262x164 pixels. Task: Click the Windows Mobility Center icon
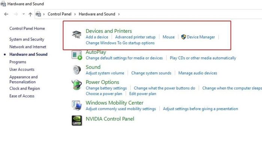pos(77,105)
